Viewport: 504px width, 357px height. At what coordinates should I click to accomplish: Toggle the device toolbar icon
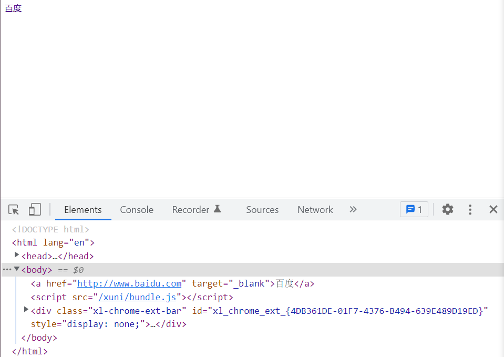click(x=35, y=209)
